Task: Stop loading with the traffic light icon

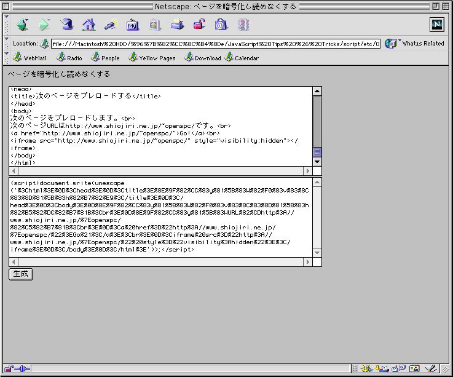Action: pos(243,25)
